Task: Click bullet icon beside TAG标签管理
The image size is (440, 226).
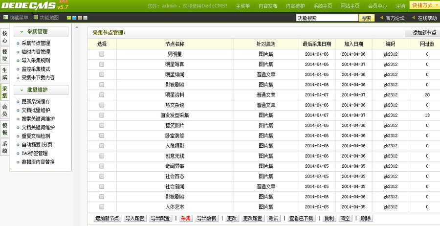Action: (18, 154)
